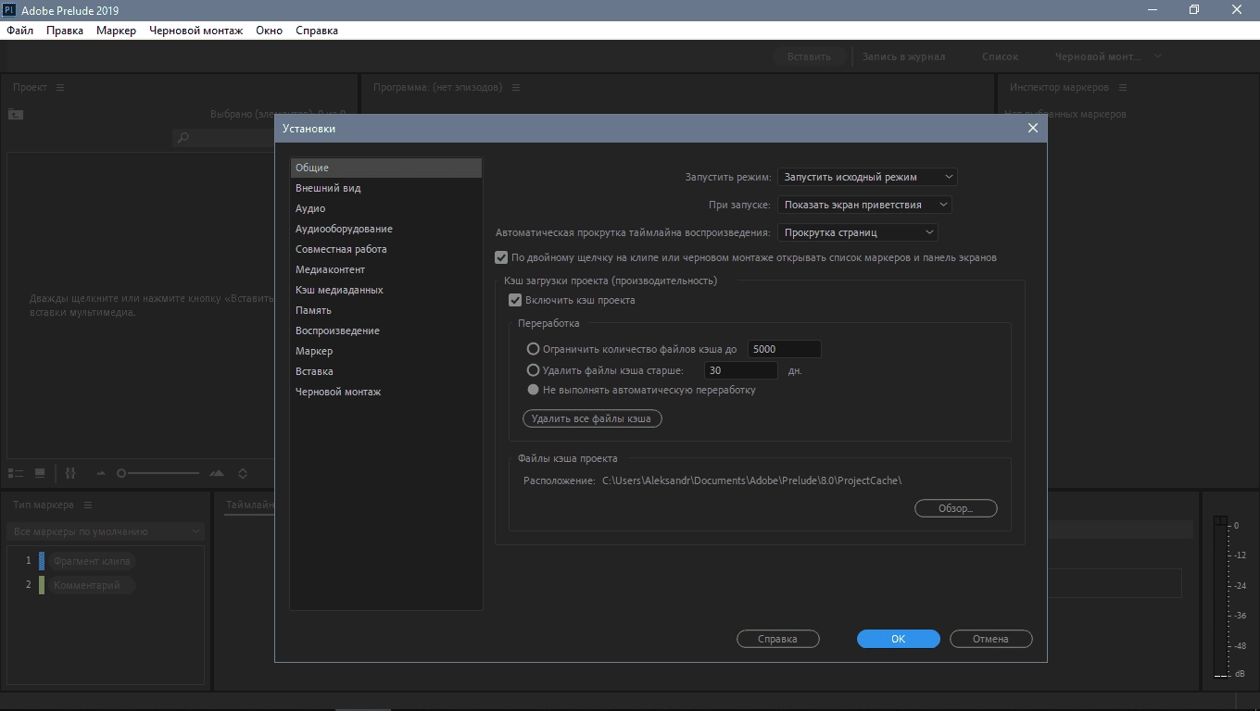Toggle Включить кэш проекта checkbox
This screenshot has height=711, width=1260.
point(515,300)
